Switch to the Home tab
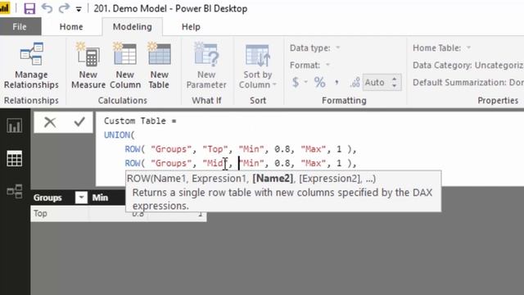The width and height of the screenshot is (524, 295). (71, 27)
